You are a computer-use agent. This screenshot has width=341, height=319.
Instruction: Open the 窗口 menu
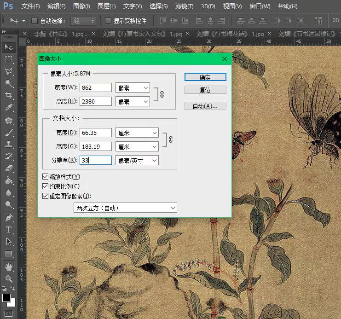pyautogui.click(x=260, y=6)
